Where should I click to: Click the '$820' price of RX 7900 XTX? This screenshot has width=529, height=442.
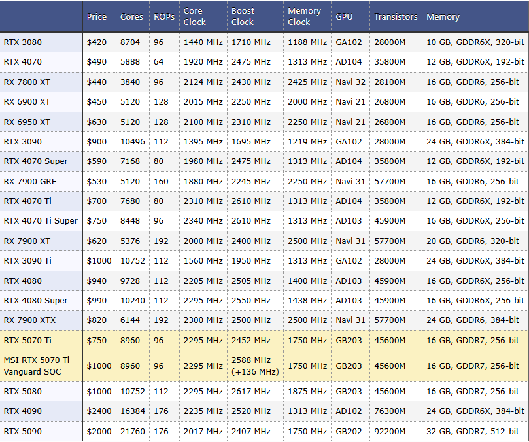tap(97, 320)
